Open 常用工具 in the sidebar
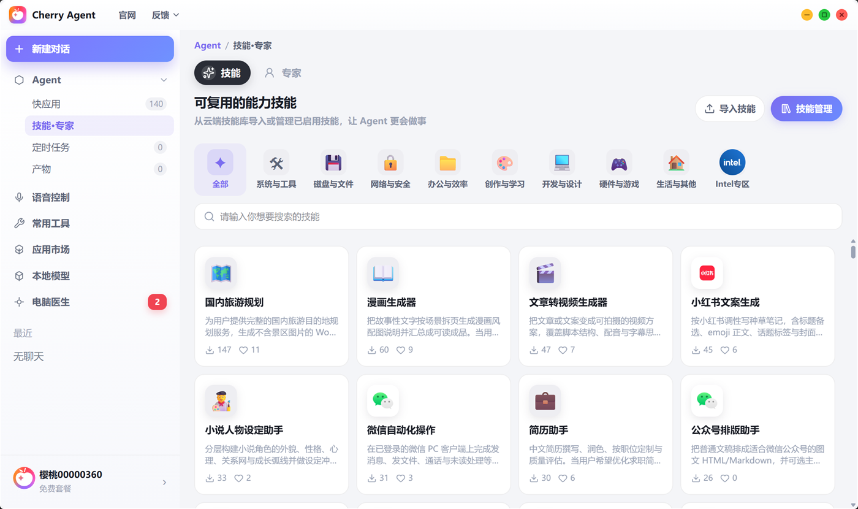The image size is (858, 509). (x=90, y=224)
